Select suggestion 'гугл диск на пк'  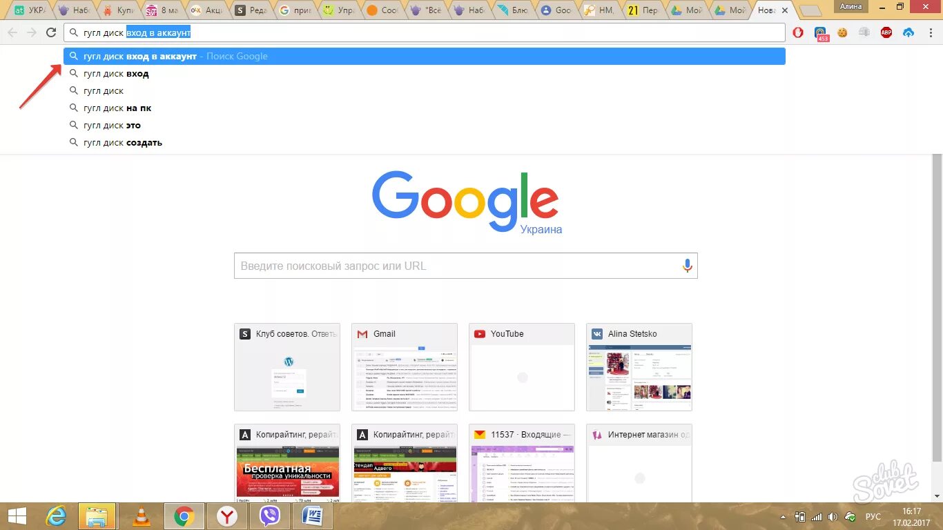tap(425, 108)
